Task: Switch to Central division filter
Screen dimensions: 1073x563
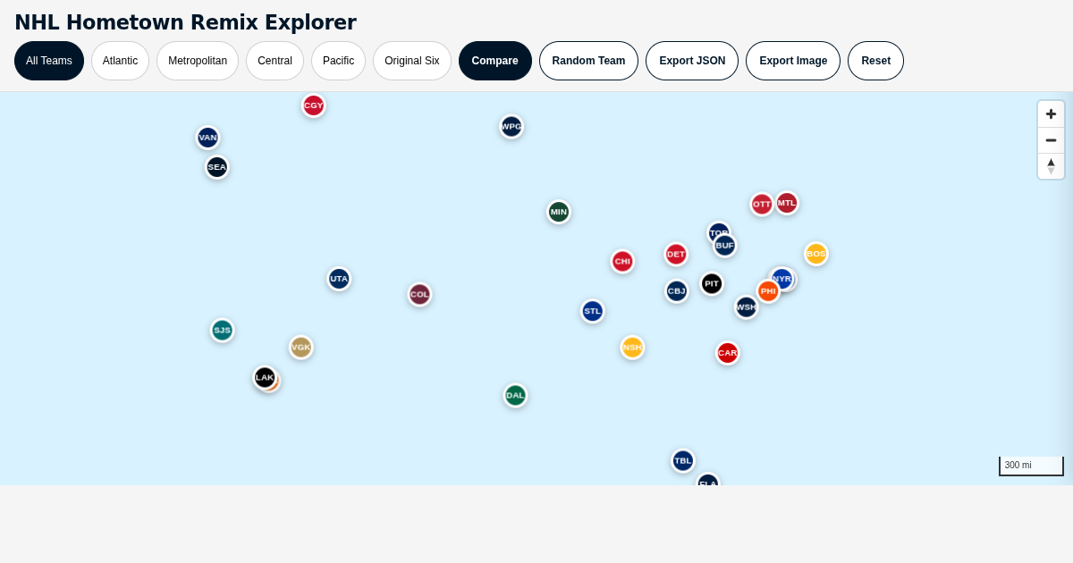Action: [x=275, y=61]
